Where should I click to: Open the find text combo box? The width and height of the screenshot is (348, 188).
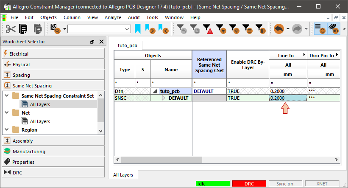pyautogui.click(x=99, y=29)
